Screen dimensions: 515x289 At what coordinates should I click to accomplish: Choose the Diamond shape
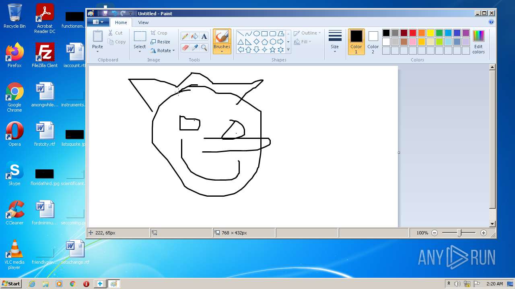(257, 42)
